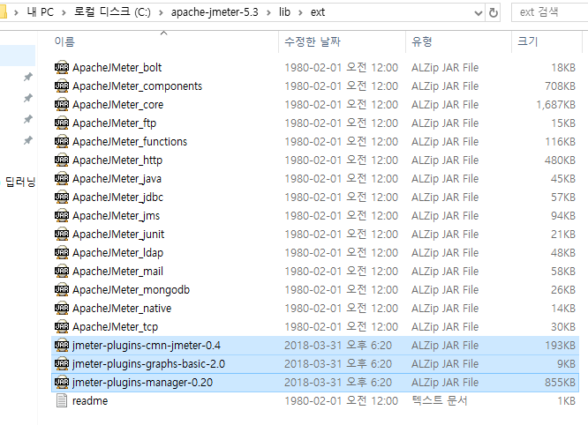Select the ApacheJMeter_mongodb file name
588x425 pixels.
click(x=132, y=290)
